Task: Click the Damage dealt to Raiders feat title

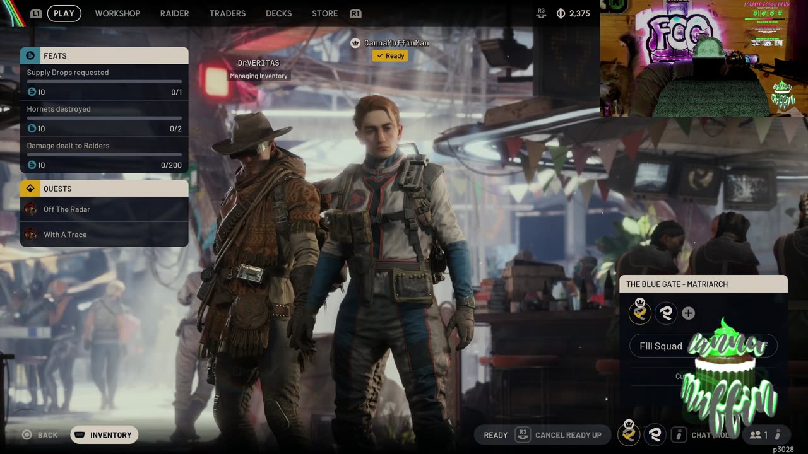Action: (x=68, y=146)
